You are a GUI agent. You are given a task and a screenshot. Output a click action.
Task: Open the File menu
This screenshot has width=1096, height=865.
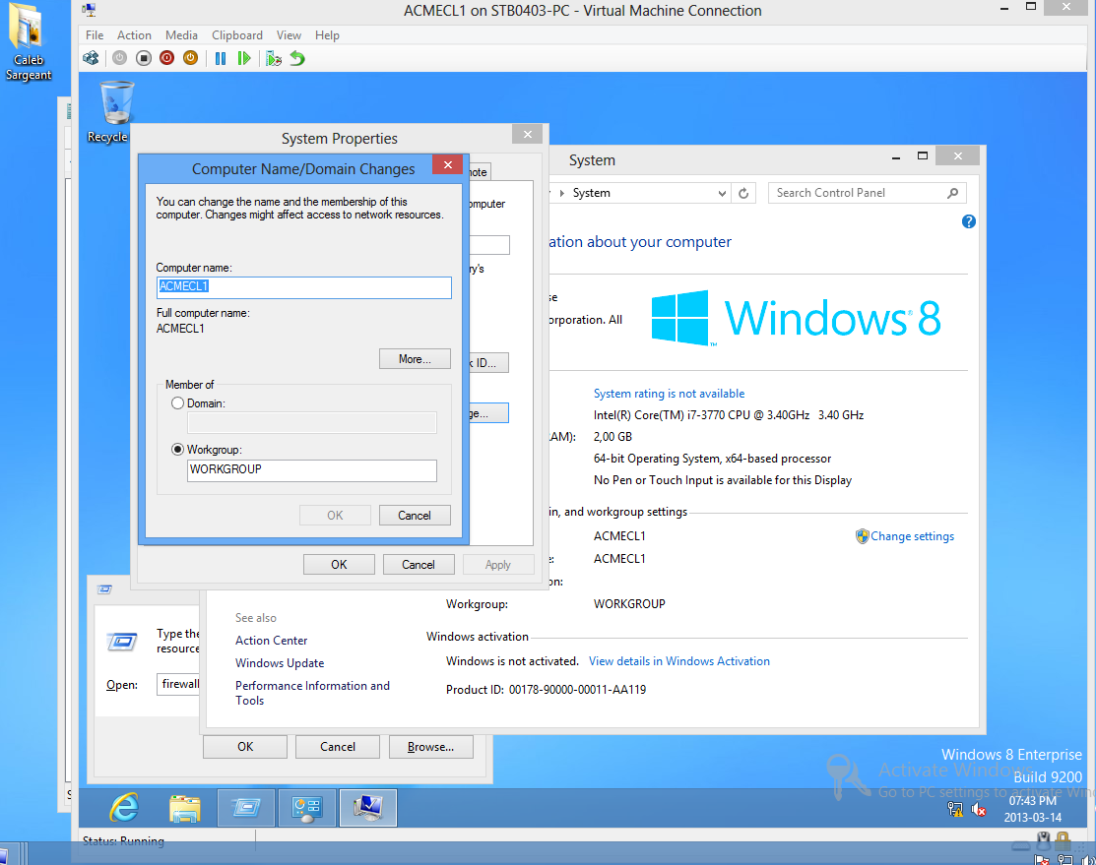(95, 35)
